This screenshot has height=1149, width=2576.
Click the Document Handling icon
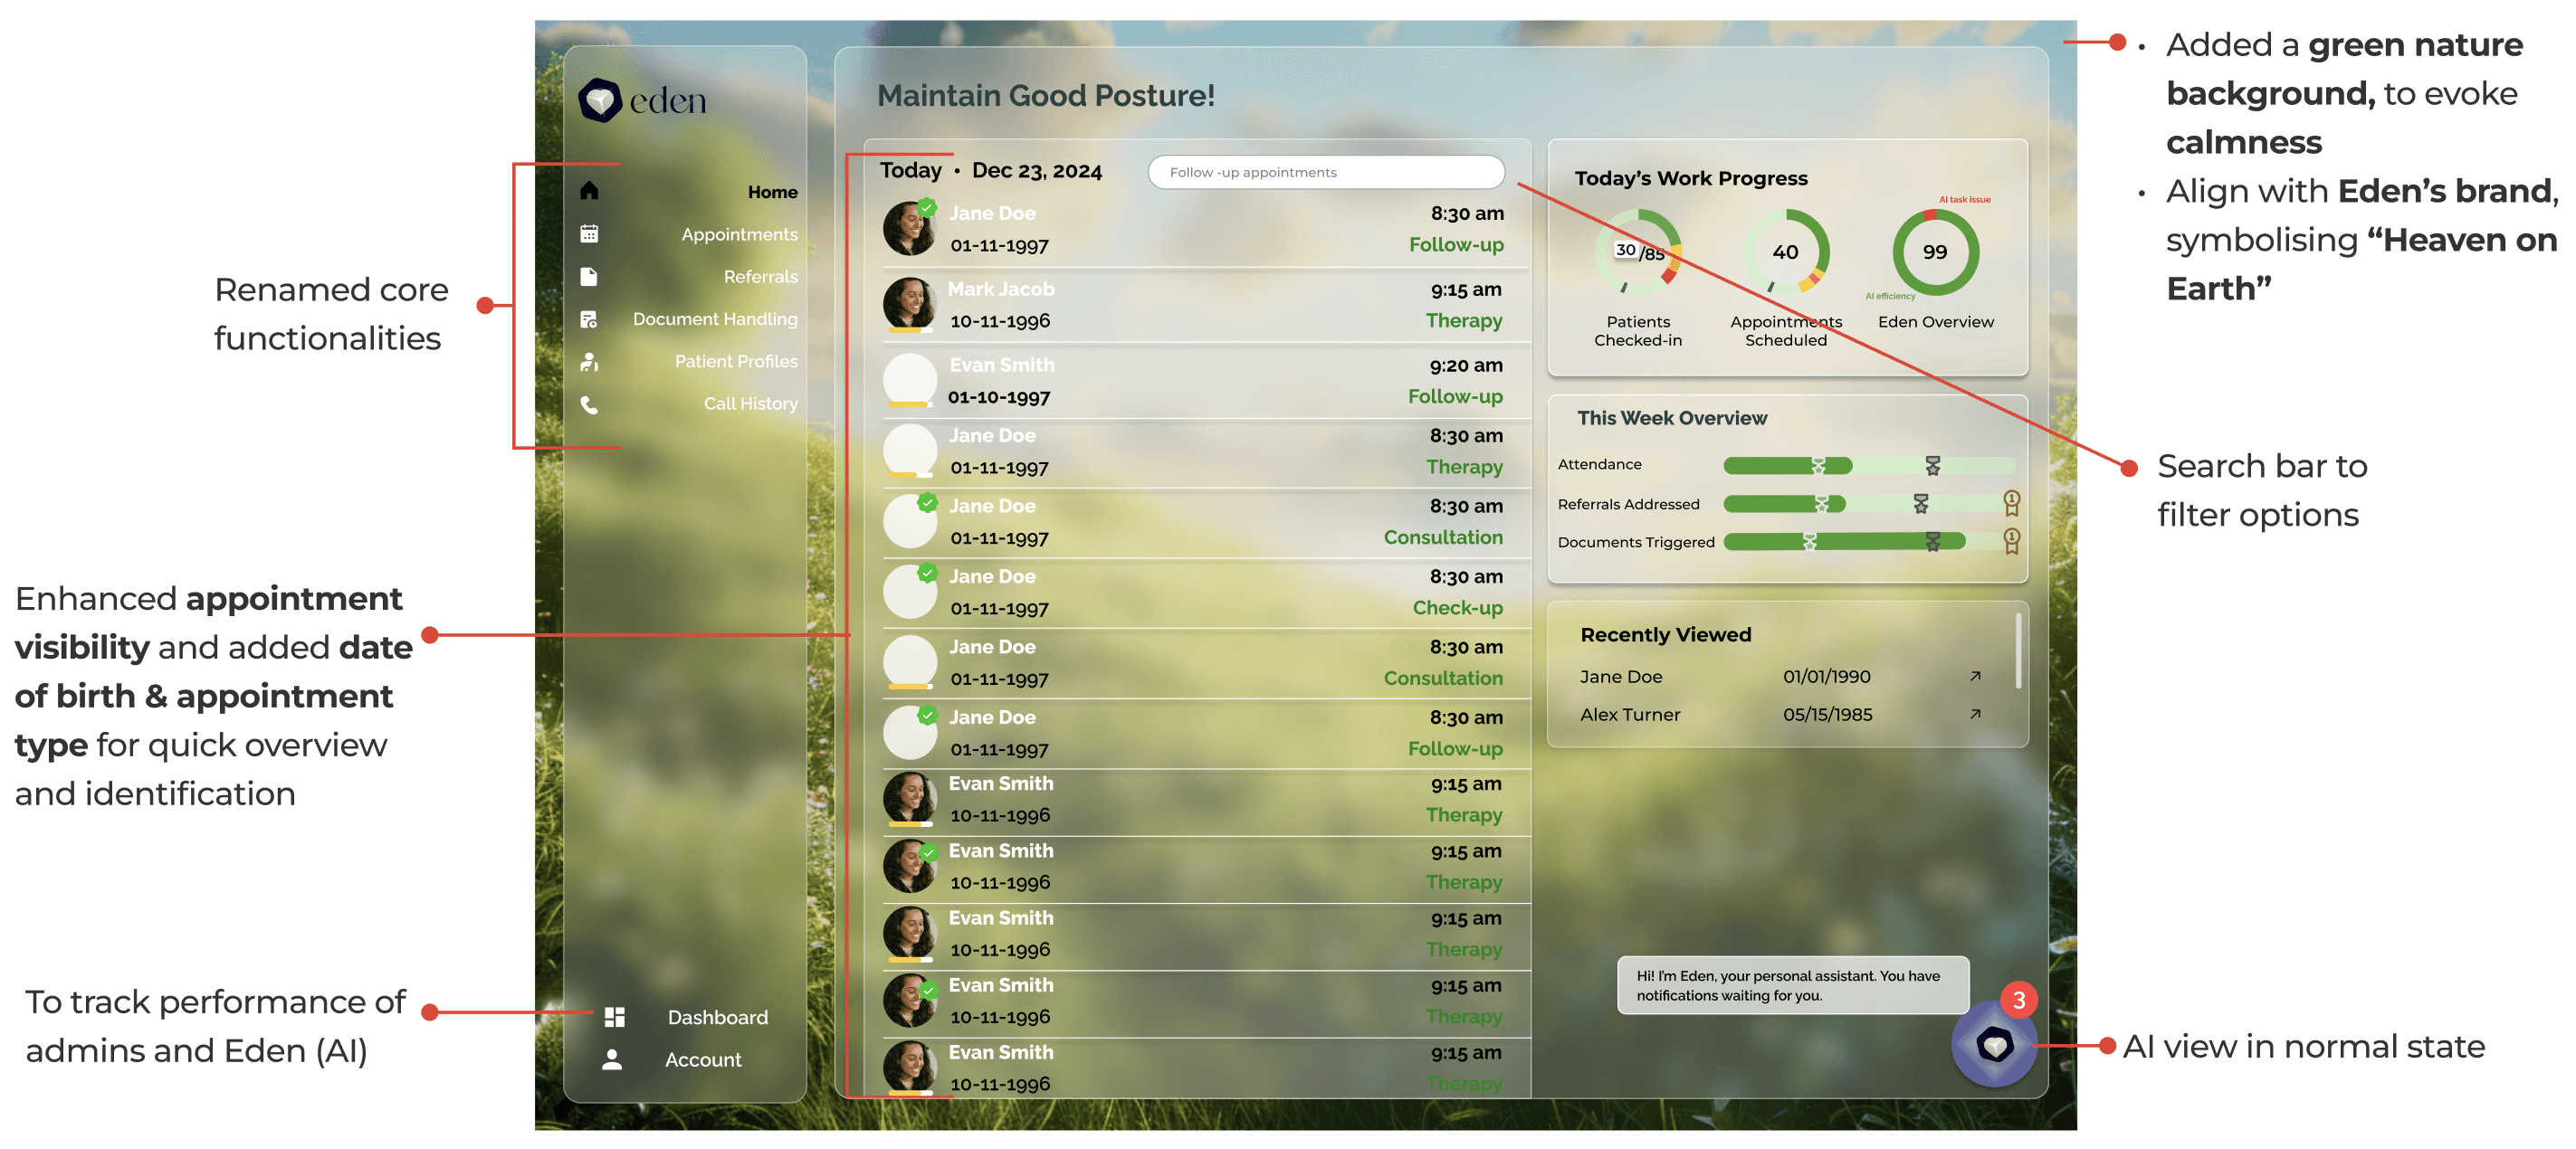coord(589,318)
